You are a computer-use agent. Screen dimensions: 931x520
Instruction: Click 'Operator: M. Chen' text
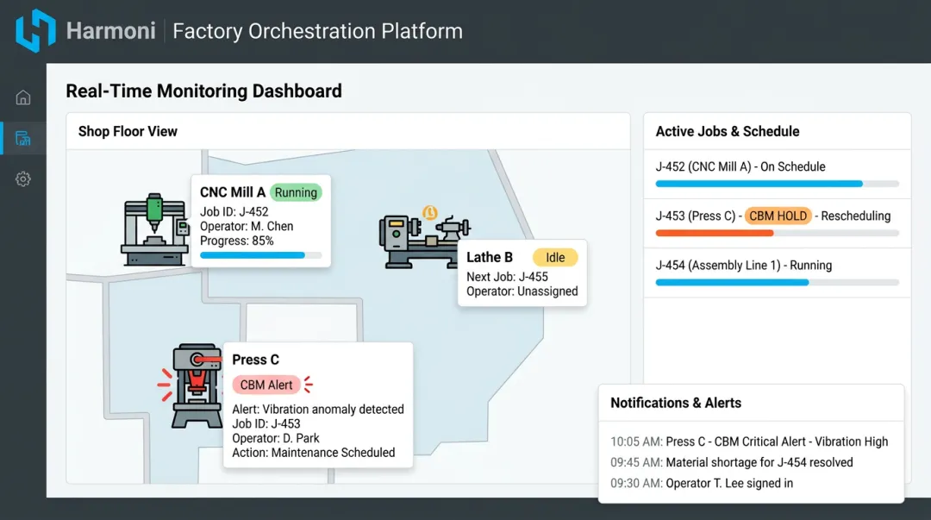[247, 227]
